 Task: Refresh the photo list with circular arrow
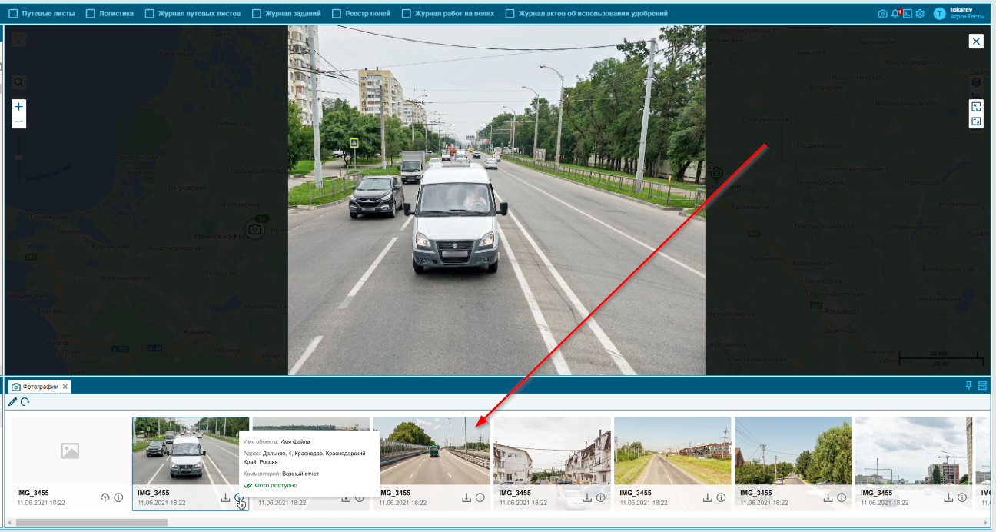[x=25, y=401]
